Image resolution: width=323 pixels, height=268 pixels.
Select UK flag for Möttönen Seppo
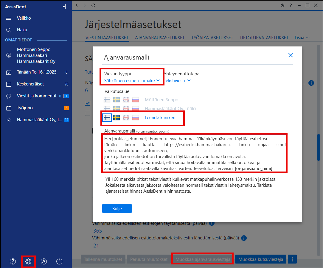[126, 100]
